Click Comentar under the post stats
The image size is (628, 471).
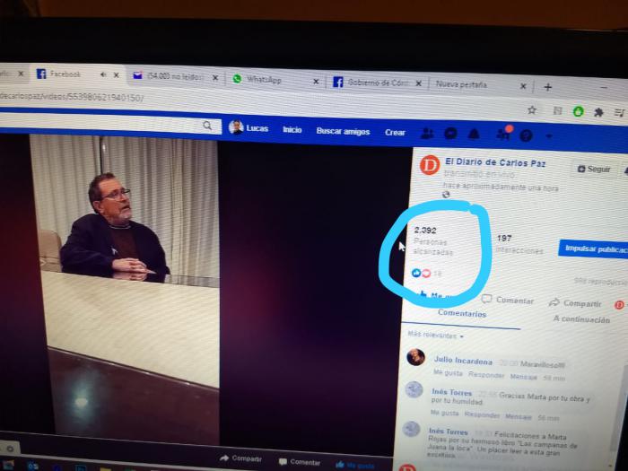[x=508, y=300]
